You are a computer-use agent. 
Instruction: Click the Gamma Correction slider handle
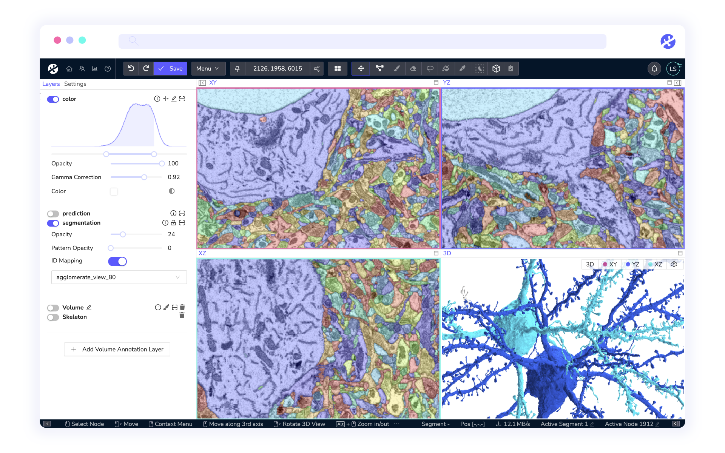(x=144, y=177)
